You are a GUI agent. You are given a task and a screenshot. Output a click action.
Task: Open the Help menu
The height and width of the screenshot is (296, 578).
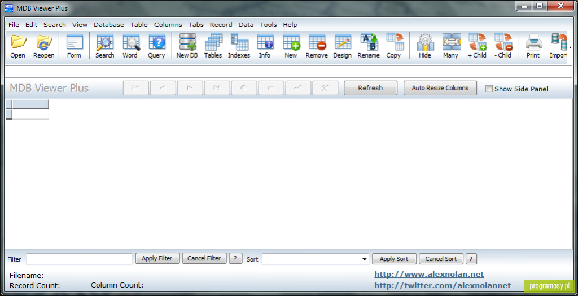pyautogui.click(x=290, y=25)
